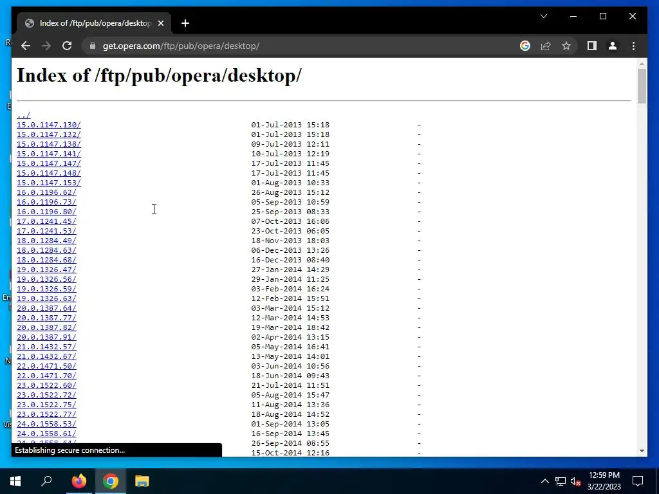The width and height of the screenshot is (659, 494).
Task: Click the muted volume tray icon
Action: point(576,481)
